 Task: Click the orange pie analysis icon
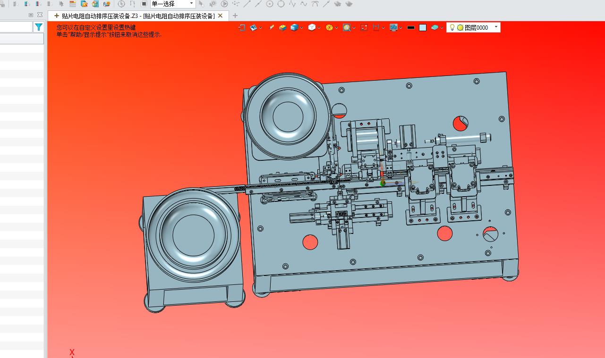330,28
